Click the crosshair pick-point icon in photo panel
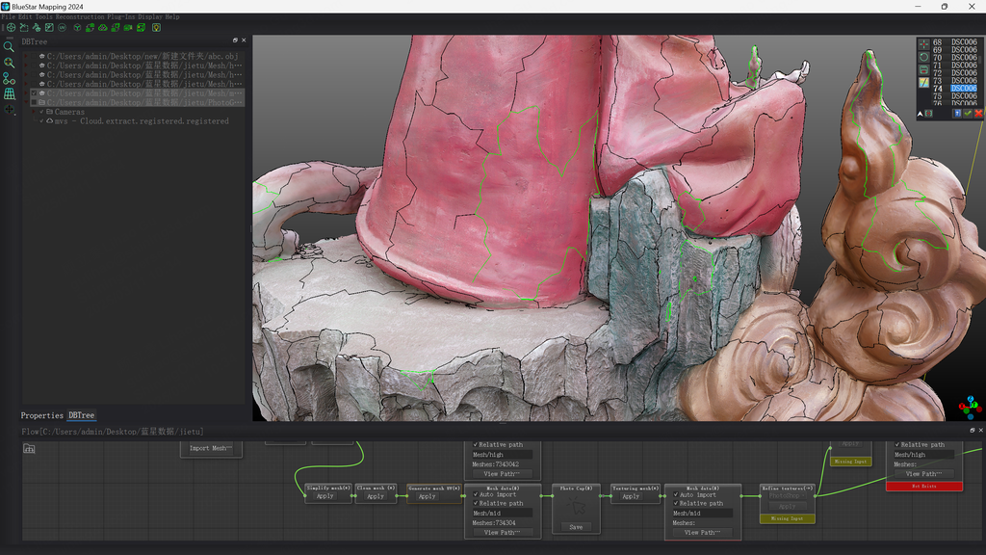Screen dimensions: 986x555 tap(924, 43)
